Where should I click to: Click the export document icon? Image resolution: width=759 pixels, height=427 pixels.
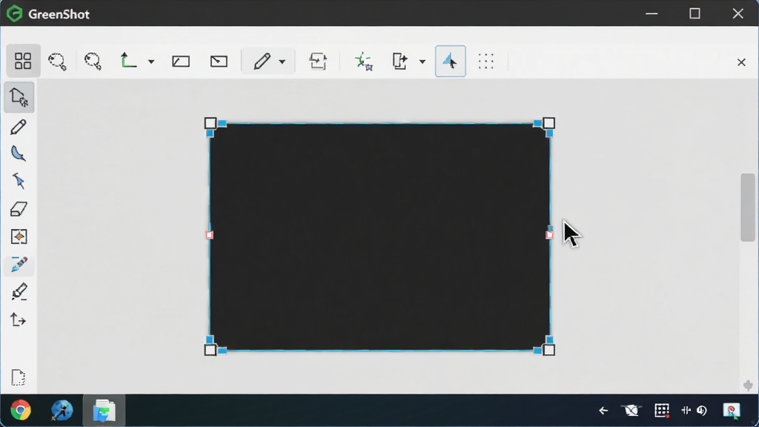400,62
